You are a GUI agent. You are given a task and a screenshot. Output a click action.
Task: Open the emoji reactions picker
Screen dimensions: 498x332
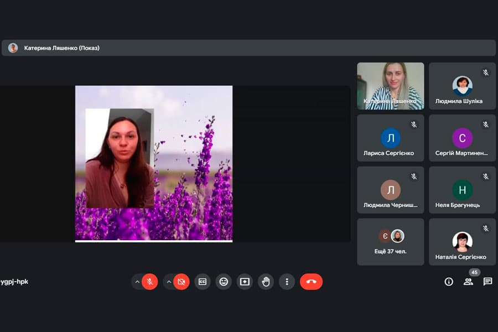224,282
